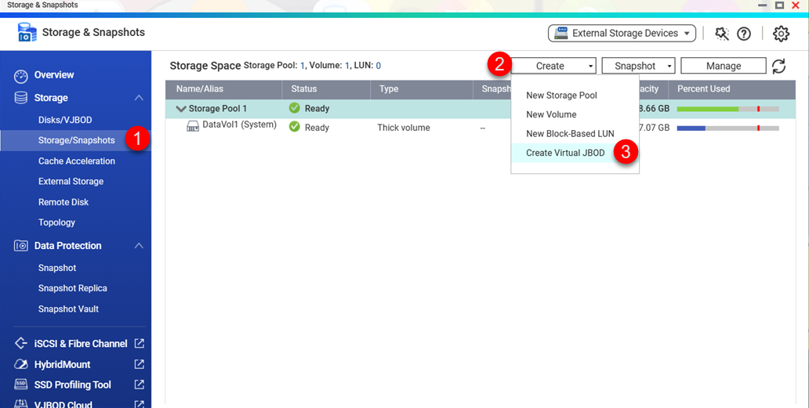
Task: Open the Snapshot dropdown button
Action: click(x=638, y=66)
